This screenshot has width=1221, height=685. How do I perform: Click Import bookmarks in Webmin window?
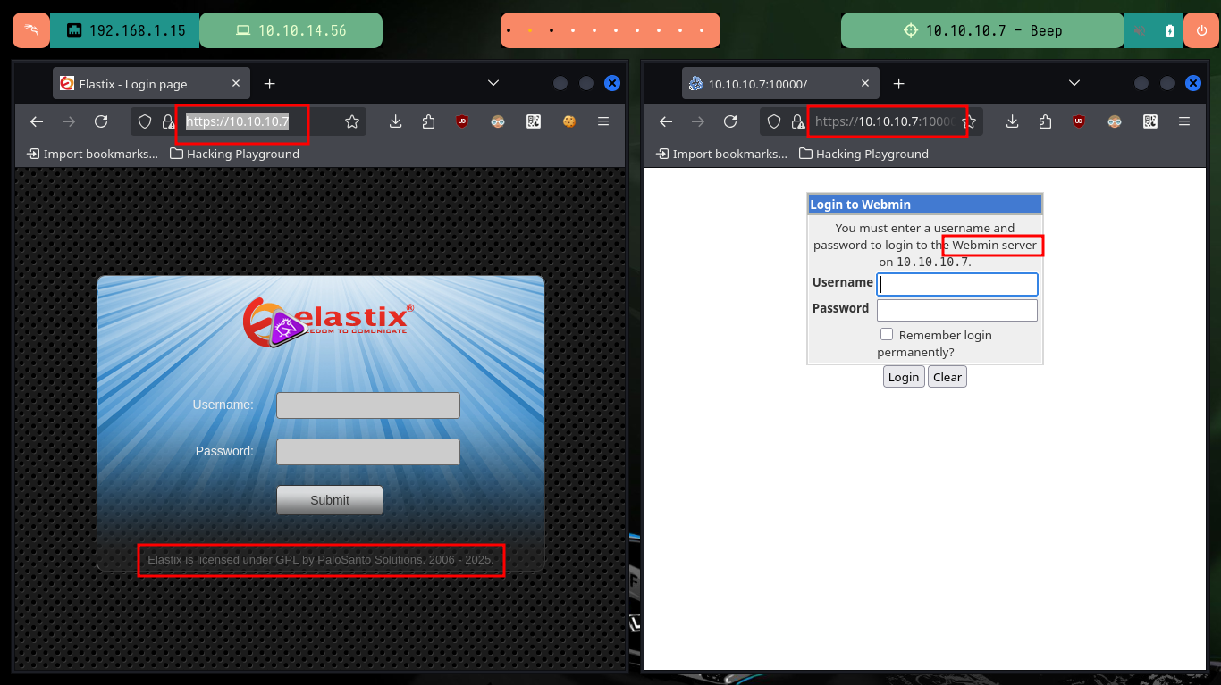tap(722, 154)
